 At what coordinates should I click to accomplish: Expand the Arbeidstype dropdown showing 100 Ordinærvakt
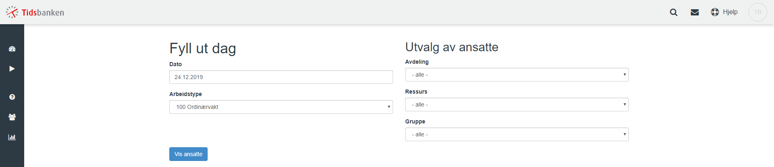[281, 107]
